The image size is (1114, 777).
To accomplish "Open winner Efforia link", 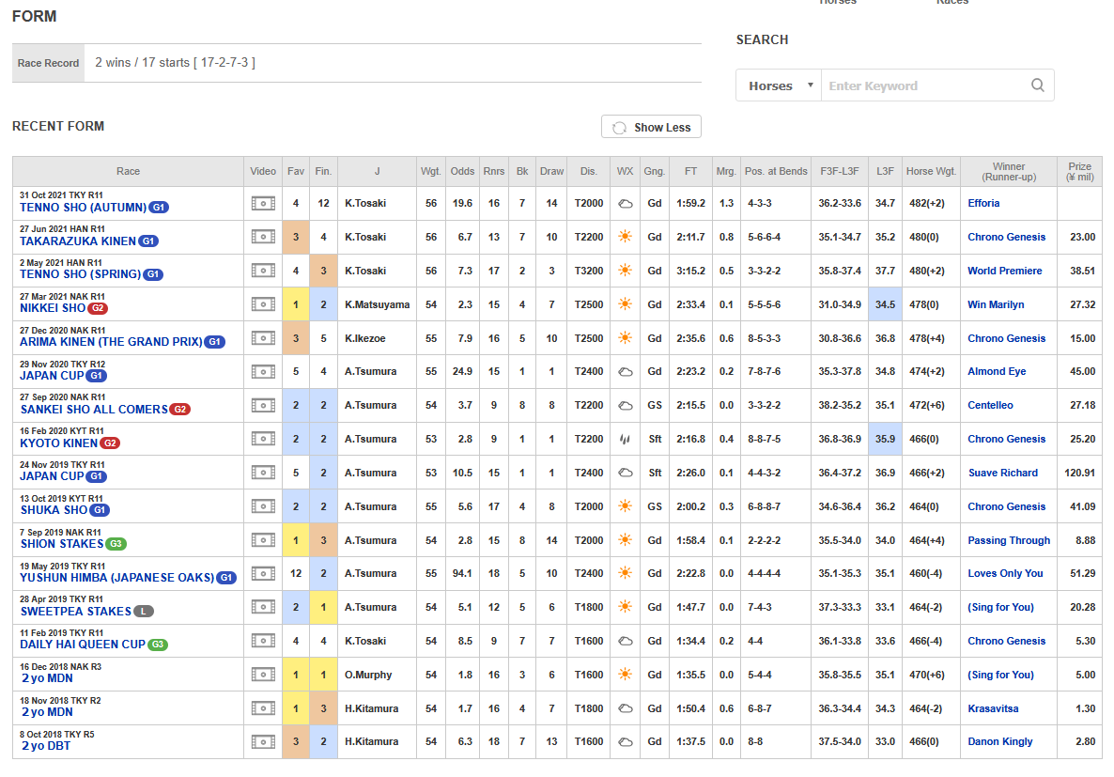I will pos(983,203).
